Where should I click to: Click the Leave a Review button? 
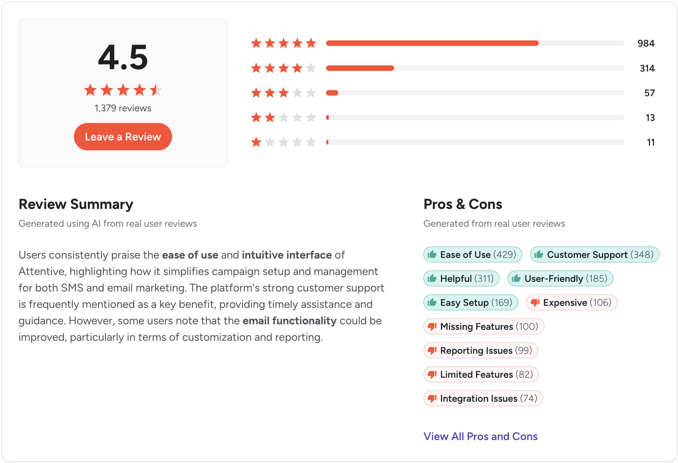click(122, 137)
